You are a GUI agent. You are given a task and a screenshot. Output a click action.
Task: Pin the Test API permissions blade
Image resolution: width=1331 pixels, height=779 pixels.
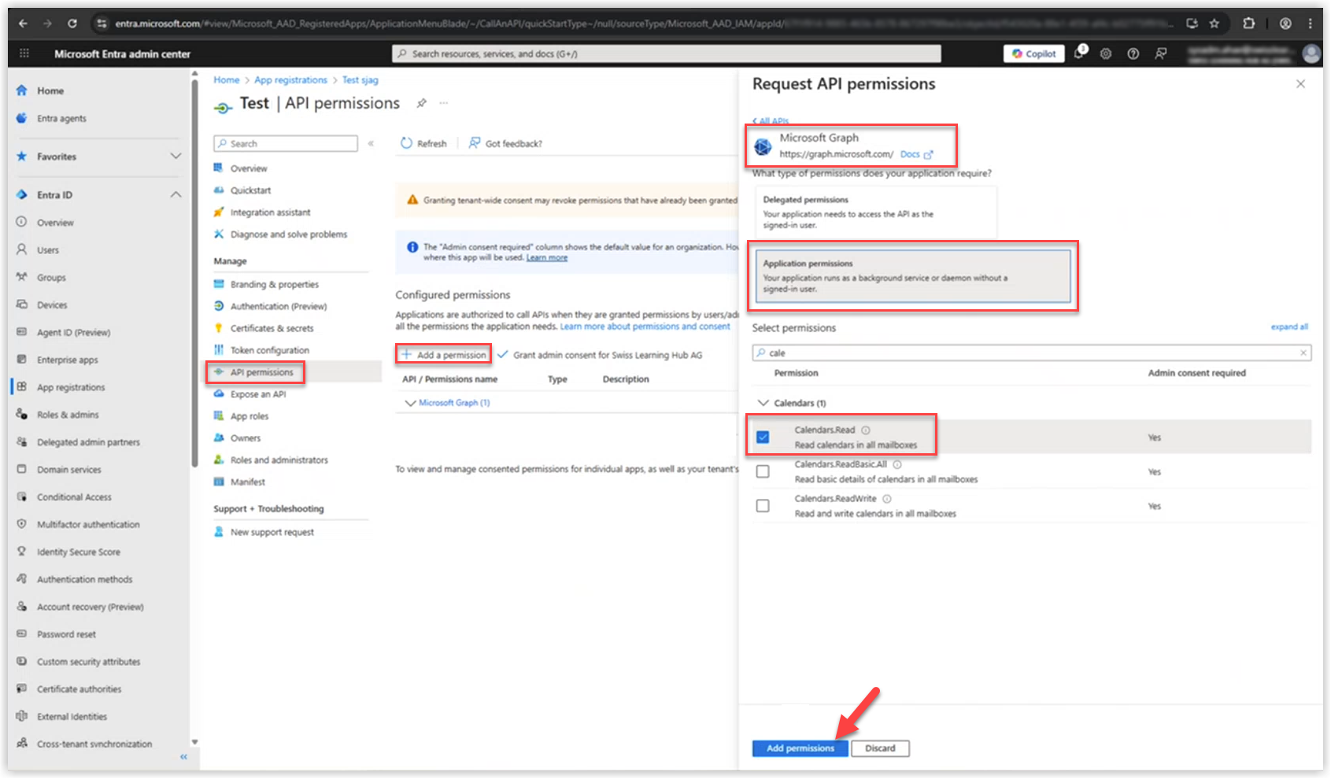422,103
